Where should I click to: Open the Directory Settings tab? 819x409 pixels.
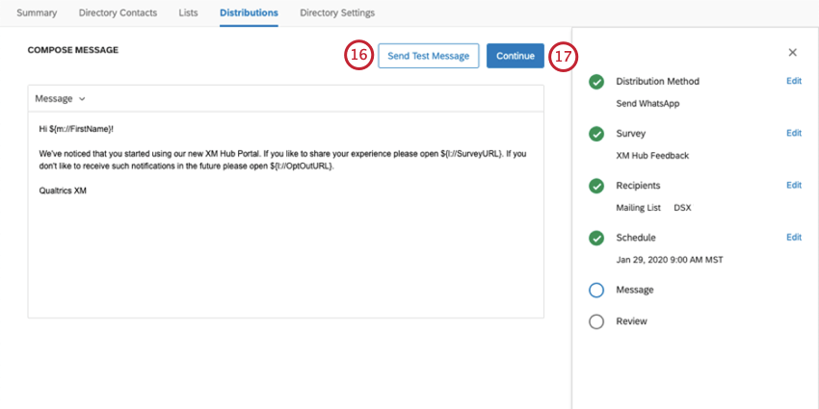337,13
